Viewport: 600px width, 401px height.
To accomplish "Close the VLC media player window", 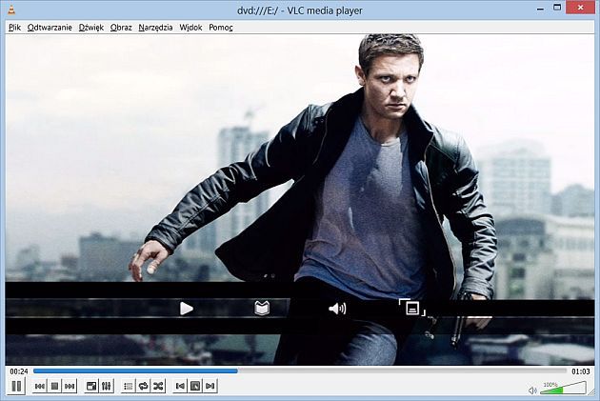I will coord(581,8).
